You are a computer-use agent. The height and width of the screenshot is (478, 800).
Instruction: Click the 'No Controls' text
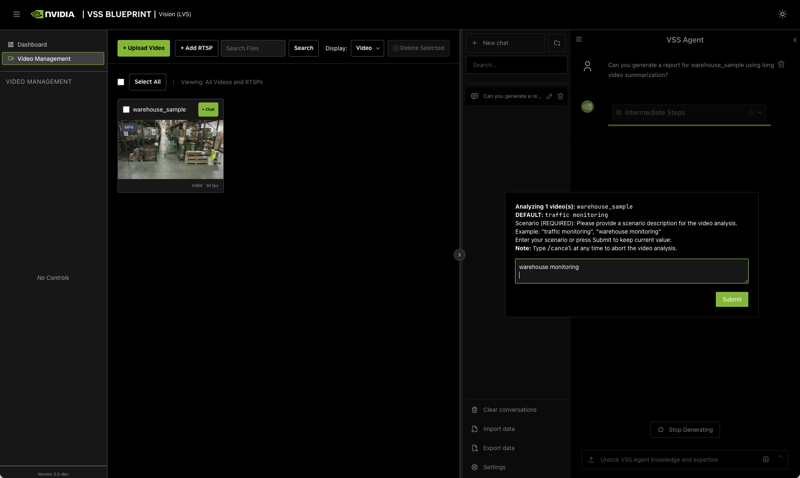point(53,278)
